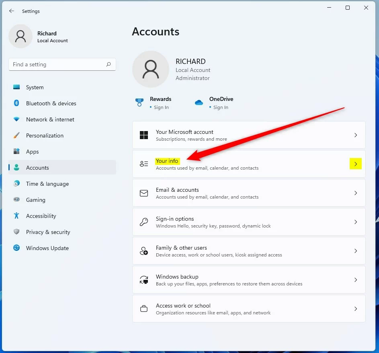Click the Bluetooth & devices icon

coord(16,103)
